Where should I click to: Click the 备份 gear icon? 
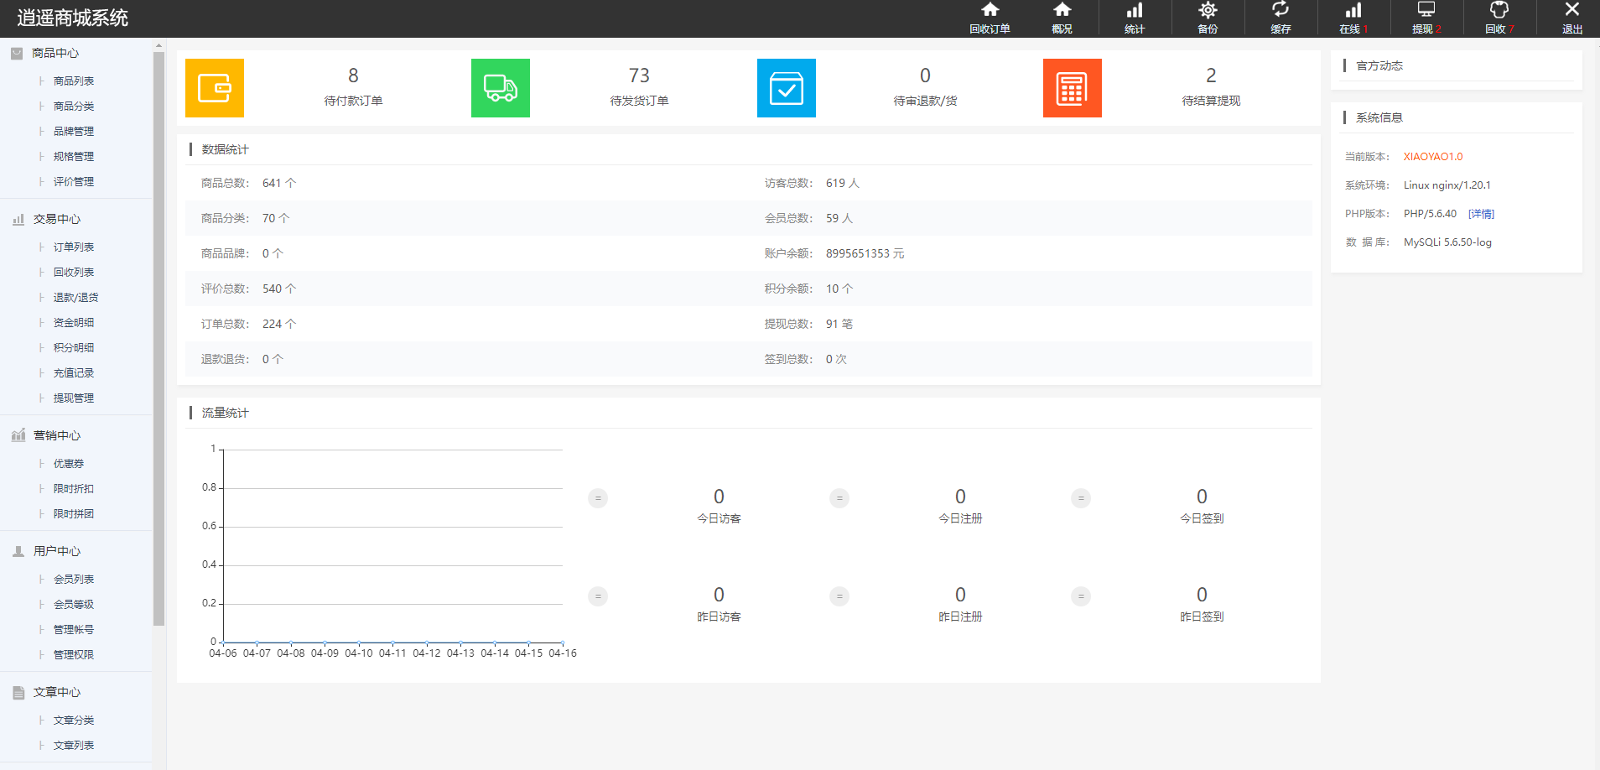click(1208, 18)
